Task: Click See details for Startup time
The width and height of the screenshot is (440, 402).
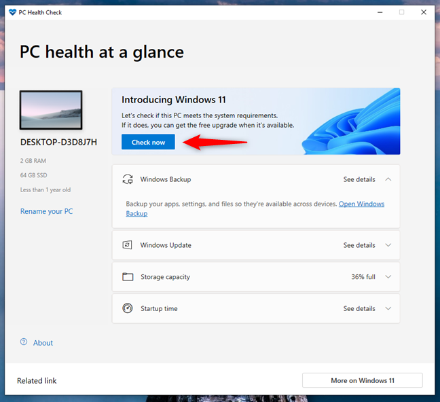Action: click(359, 308)
